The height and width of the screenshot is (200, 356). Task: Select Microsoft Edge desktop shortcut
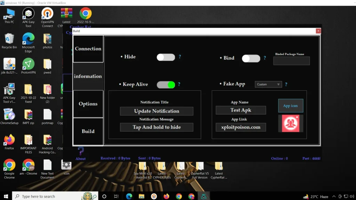[x=29, y=43]
